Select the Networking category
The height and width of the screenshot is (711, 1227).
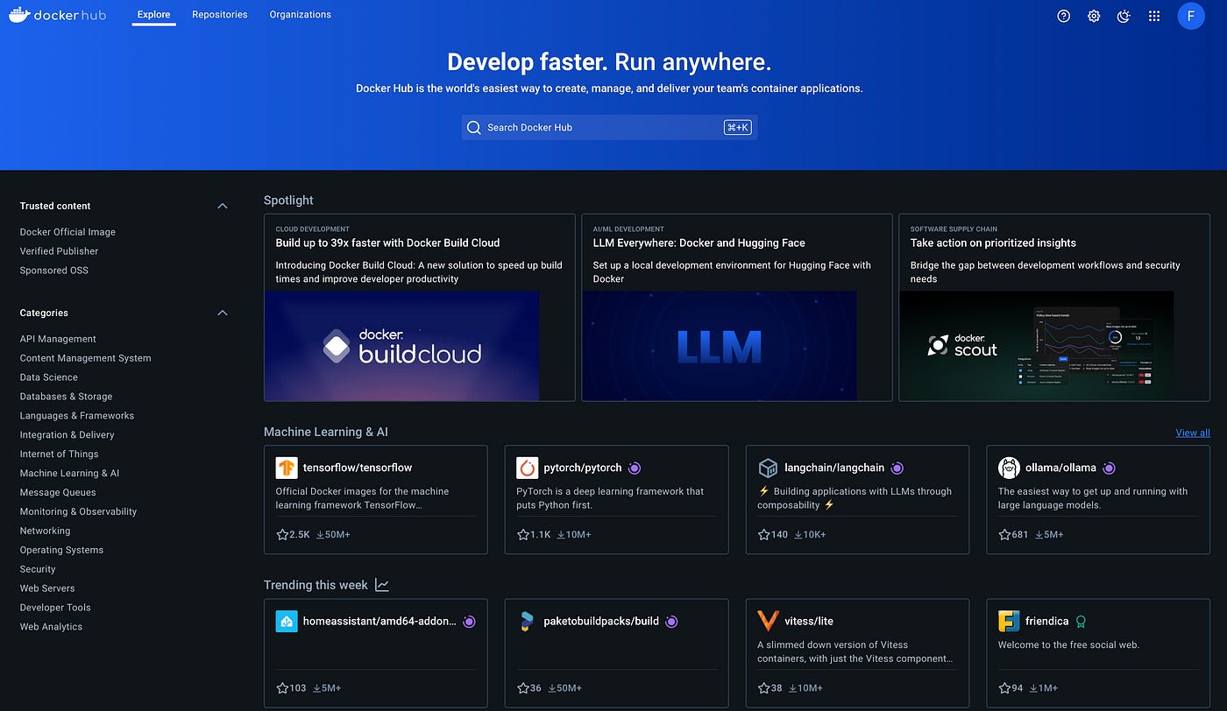point(45,531)
